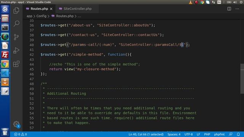The image size is (244, 137).
Task: Focus Visual Studio Code dock icon
Action: [x=5, y=73]
